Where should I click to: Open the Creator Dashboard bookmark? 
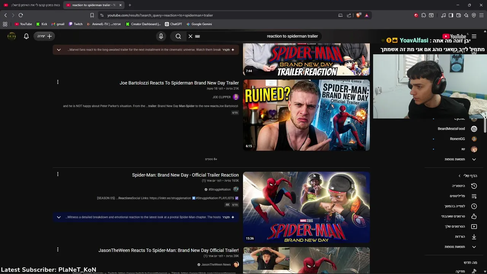coord(143,24)
